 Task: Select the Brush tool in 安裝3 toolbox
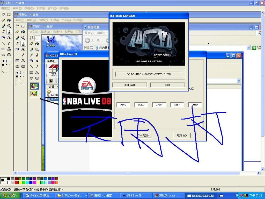9,32
